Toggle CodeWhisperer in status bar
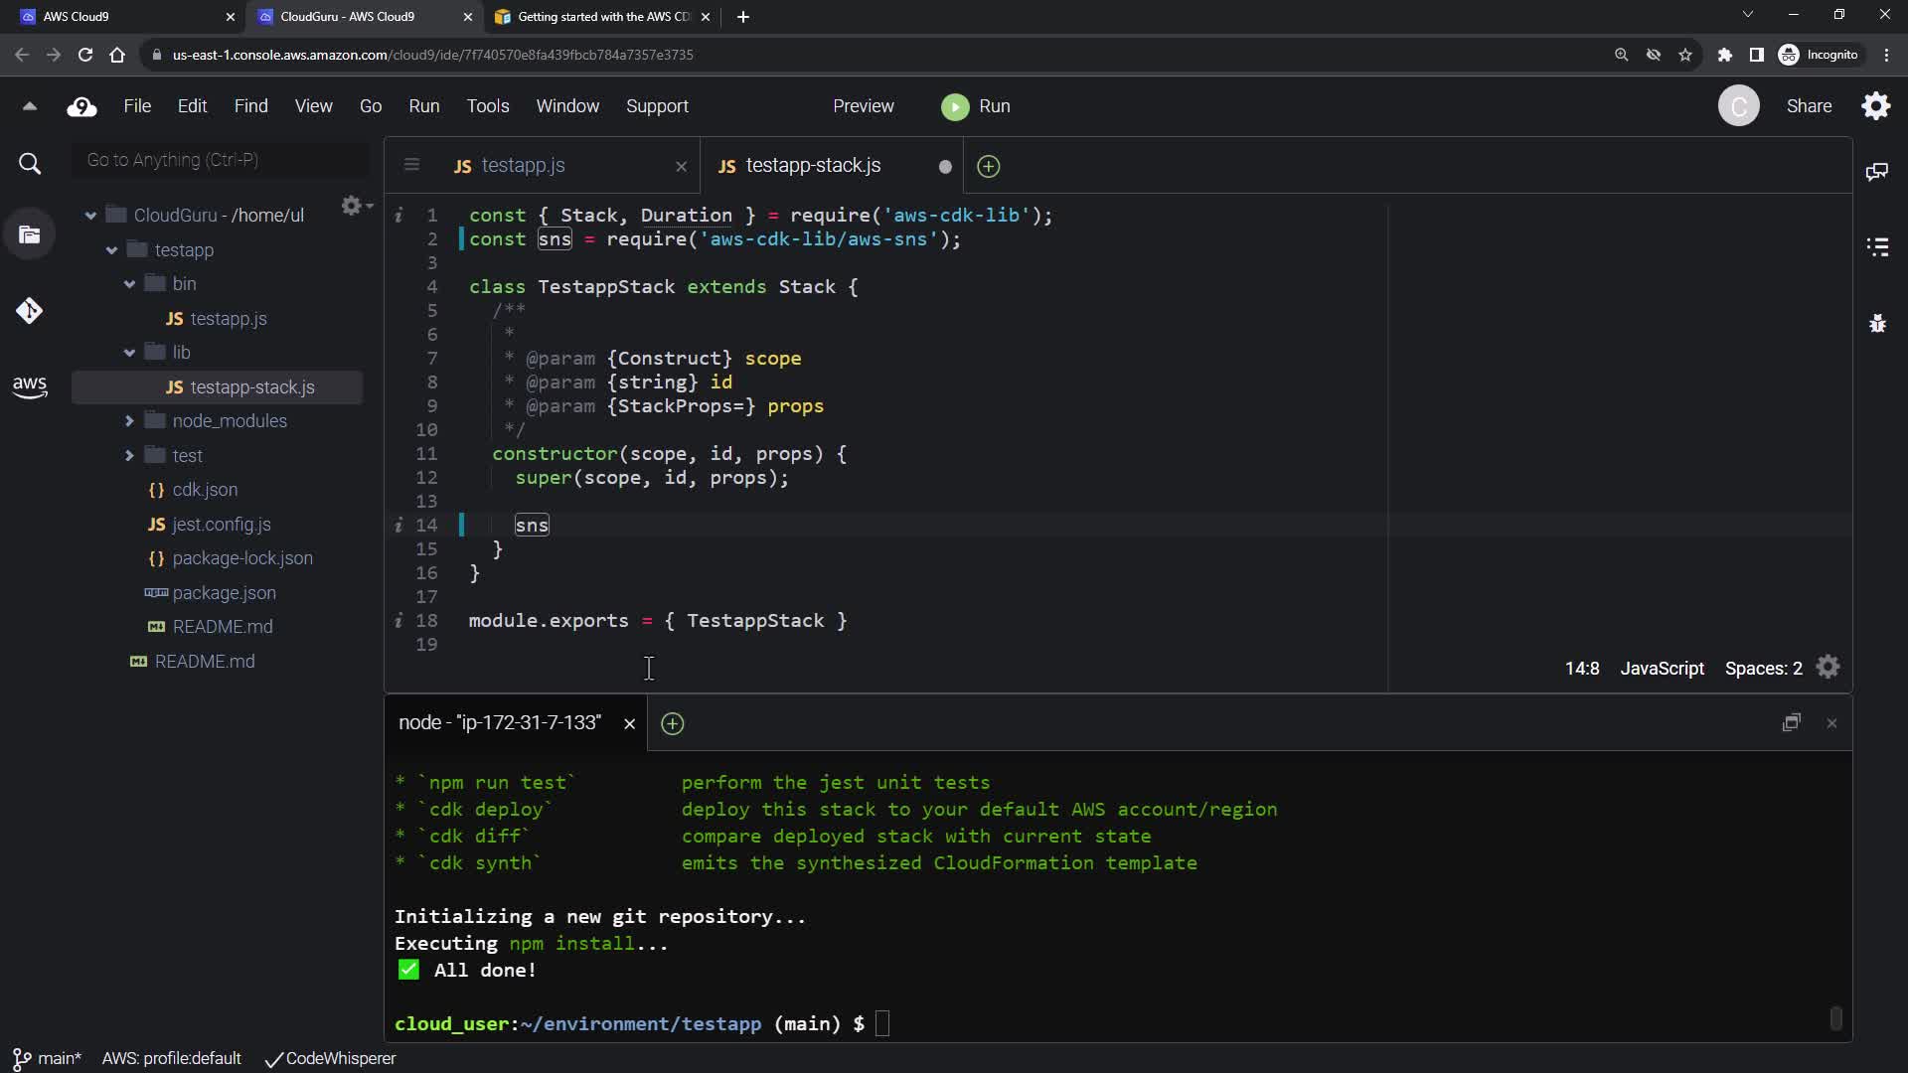This screenshot has height=1073, width=1908. click(x=331, y=1058)
